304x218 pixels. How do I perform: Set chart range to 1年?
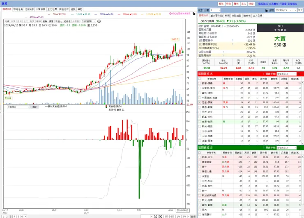click(x=178, y=216)
